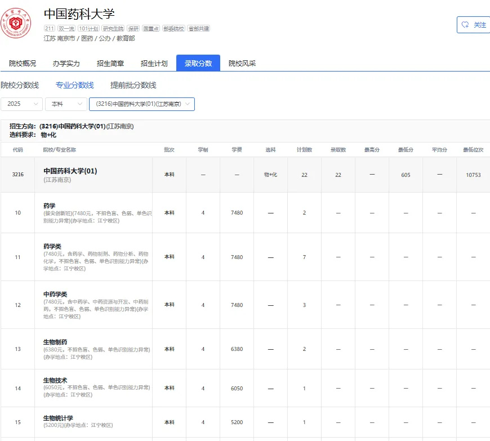Click the 生物制药 major name
Image resolution: width=490 pixels, height=441 pixels.
tap(55, 342)
